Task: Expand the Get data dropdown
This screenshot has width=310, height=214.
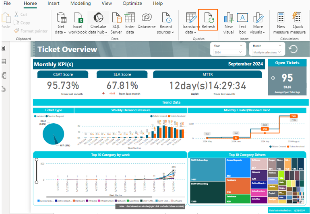Action: tap(61, 32)
